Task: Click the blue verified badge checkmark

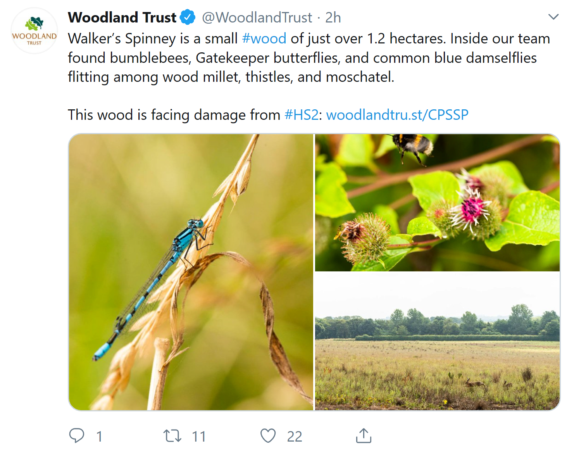Action: coord(188,17)
